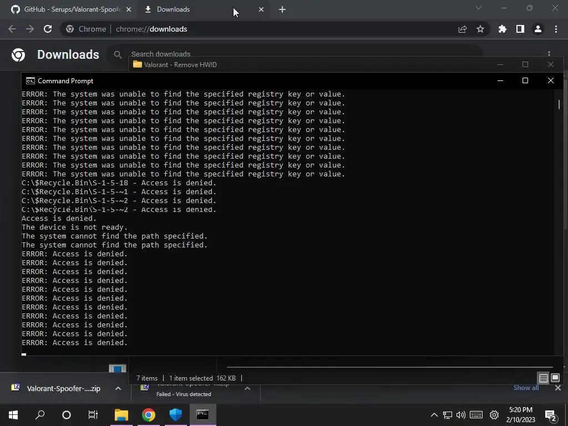
Task: Open a new Chrome tab
Action: [282, 10]
